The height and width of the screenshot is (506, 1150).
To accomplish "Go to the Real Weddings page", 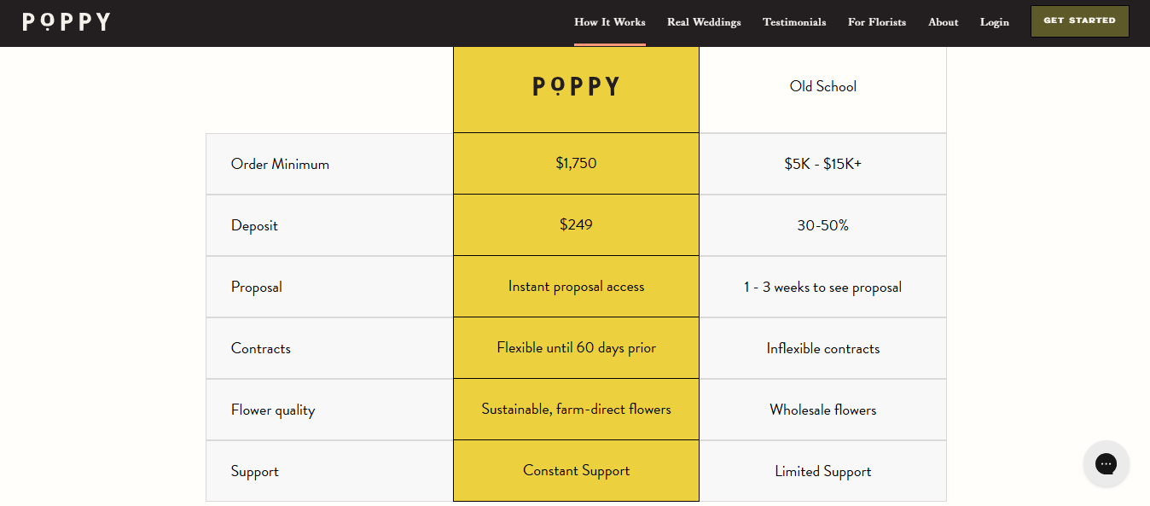I will (704, 22).
